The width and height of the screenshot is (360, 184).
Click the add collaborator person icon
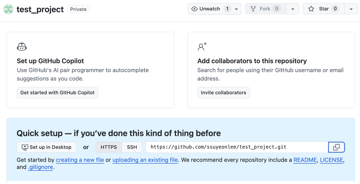(x=202, y=47)
